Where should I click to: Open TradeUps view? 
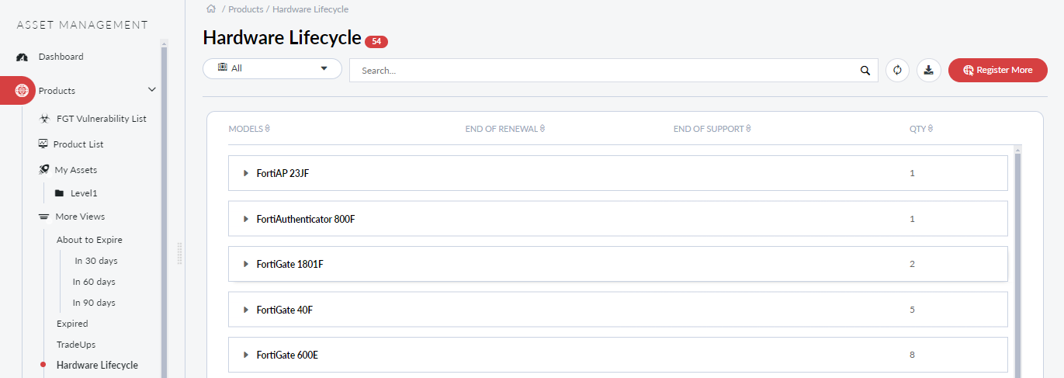76,345
